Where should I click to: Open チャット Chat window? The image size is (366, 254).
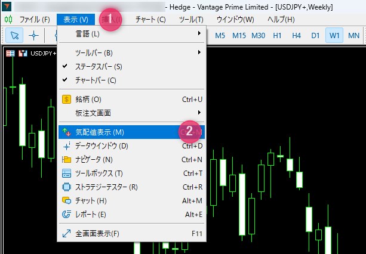[x=91, y=200]
